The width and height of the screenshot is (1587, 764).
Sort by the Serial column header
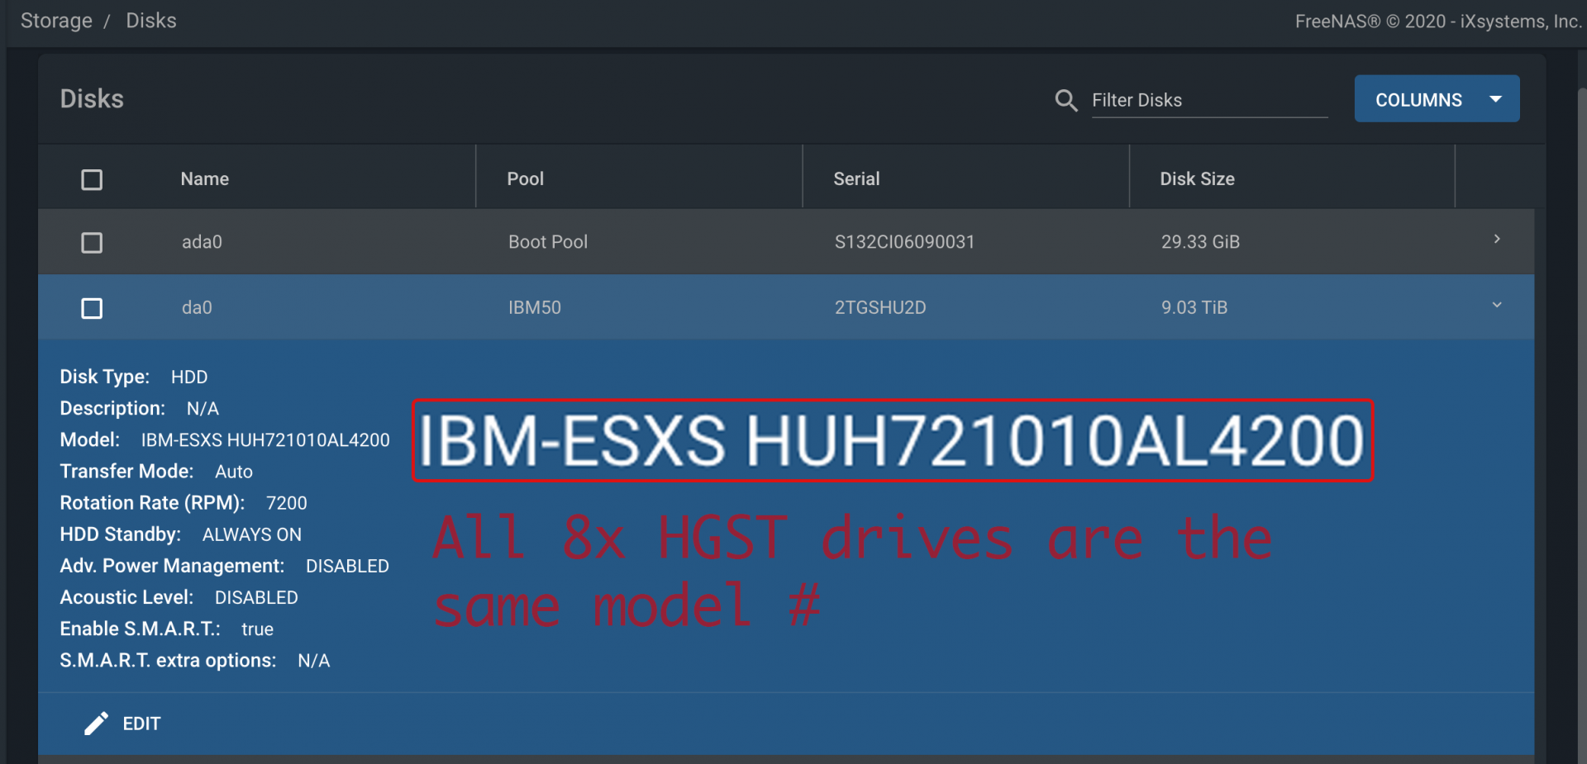856,178
